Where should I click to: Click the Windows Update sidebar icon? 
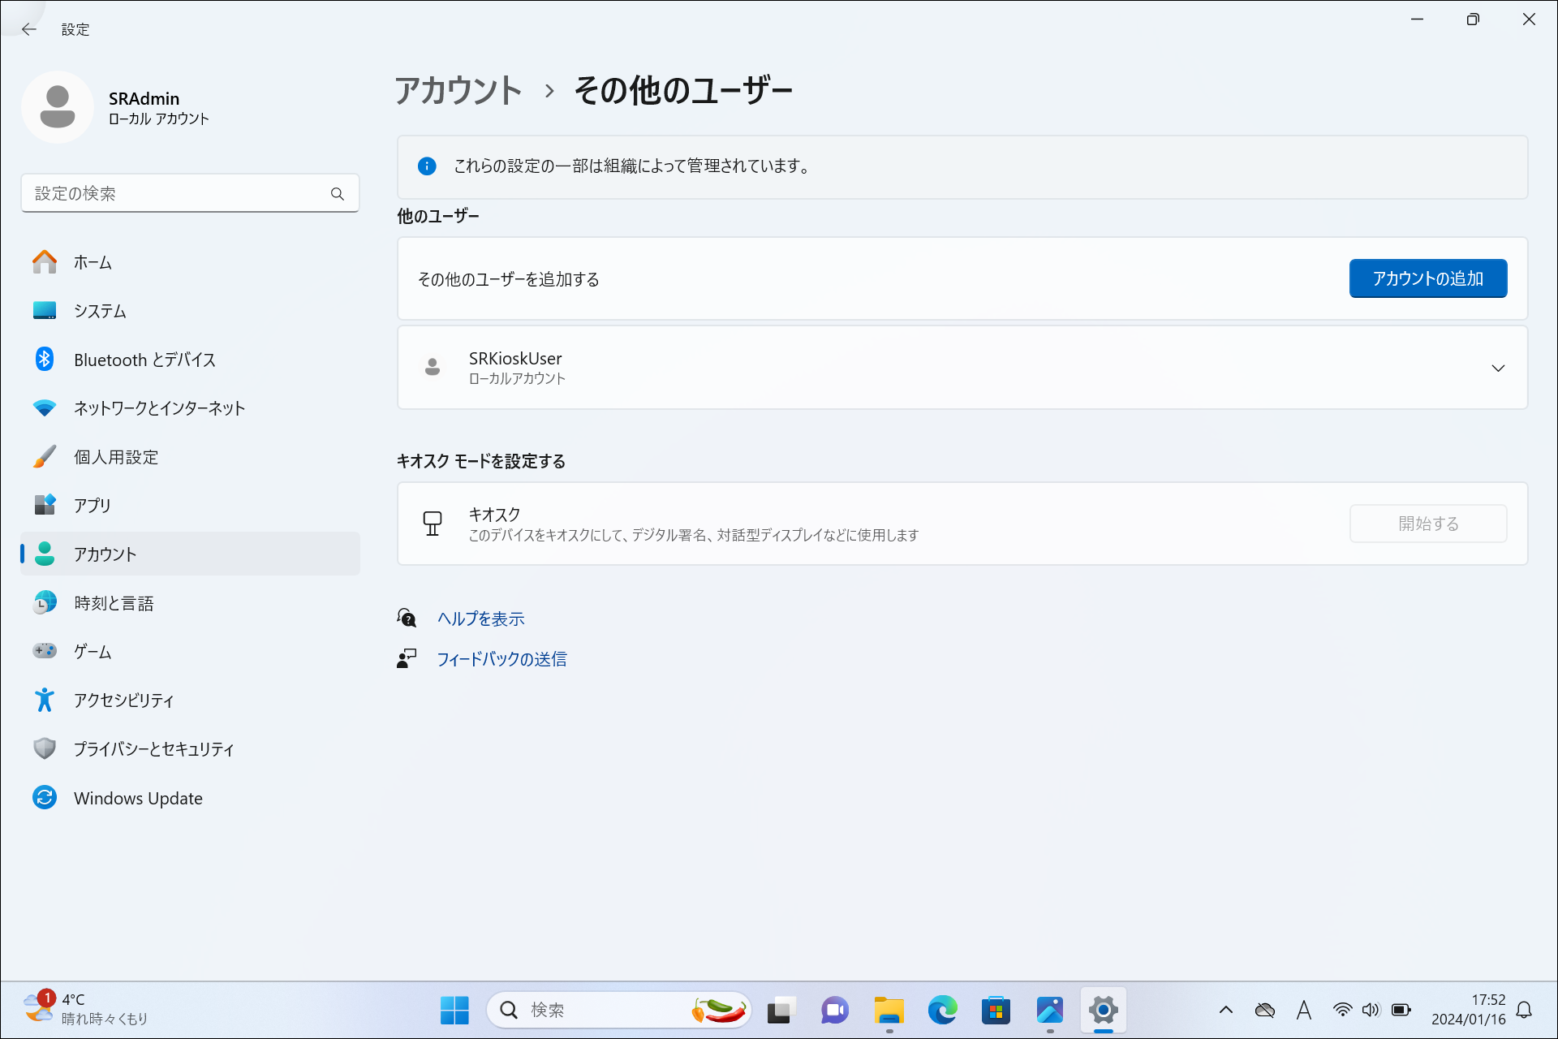click(45, 798)
